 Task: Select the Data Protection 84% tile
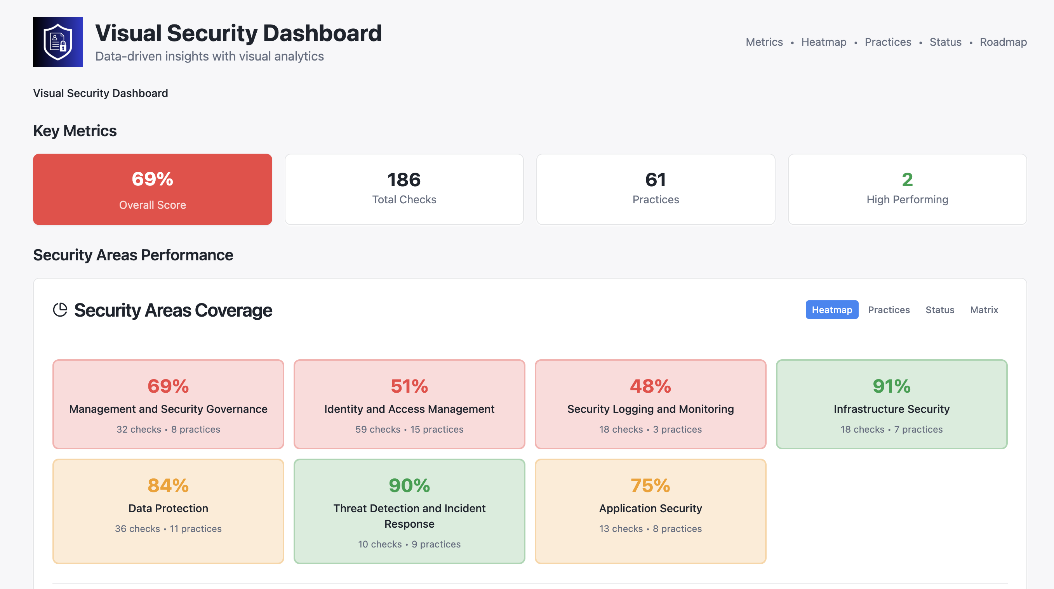point(168,511)
